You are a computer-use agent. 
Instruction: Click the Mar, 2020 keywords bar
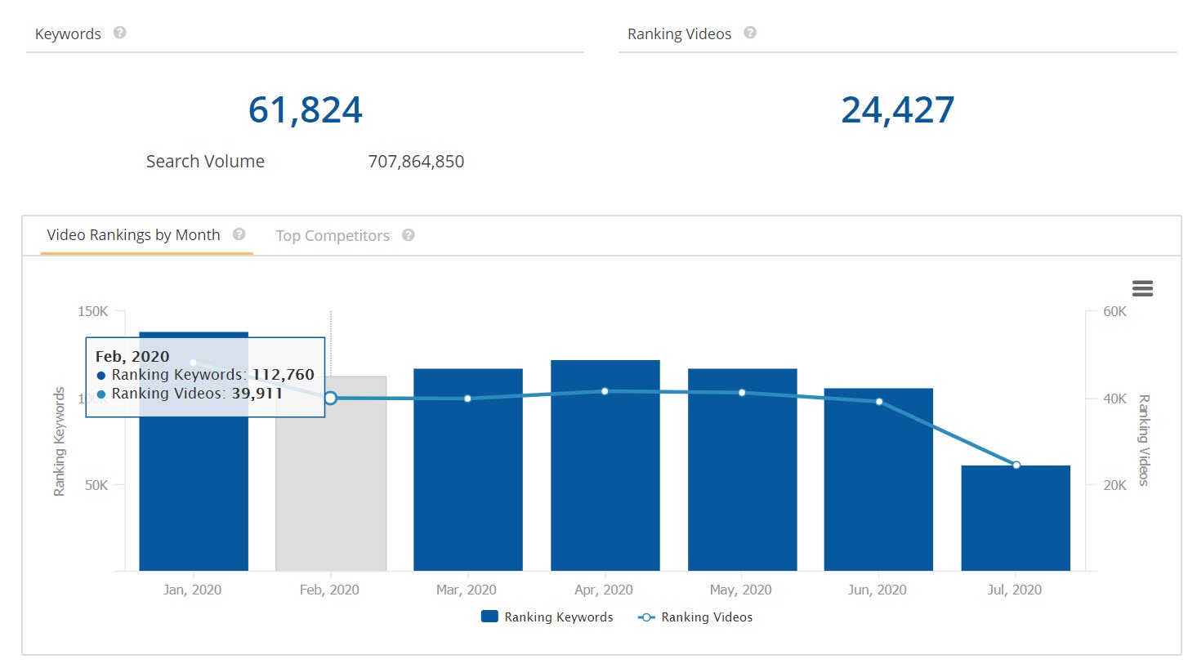point(468,470)
